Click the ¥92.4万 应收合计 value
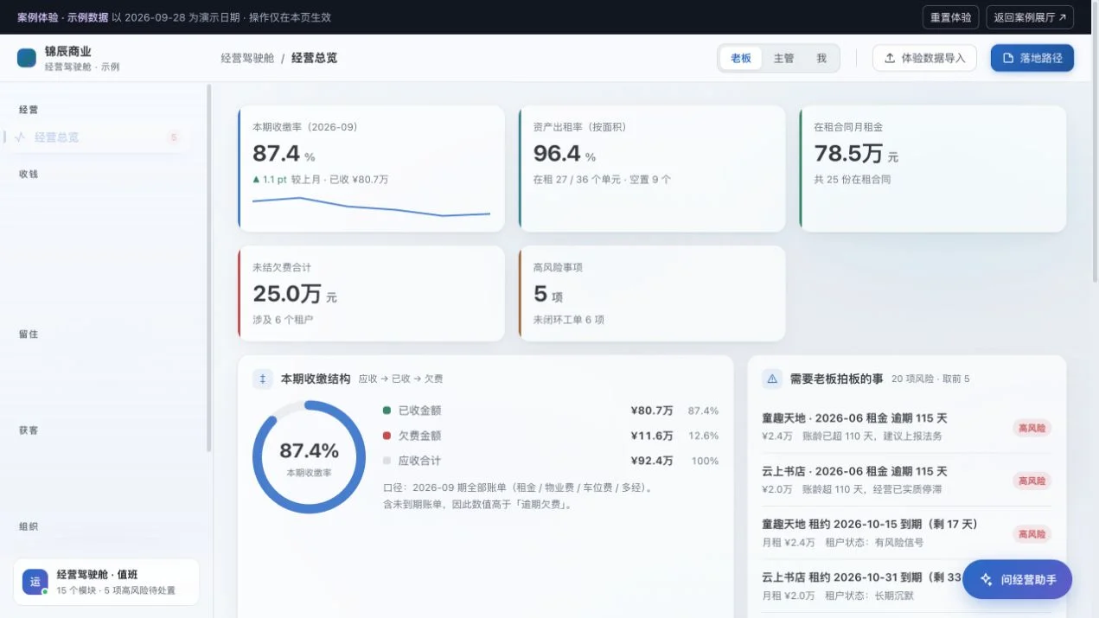Image resolution: width=1099 pixels, height=618 pixels. click(x=652, y=461)
